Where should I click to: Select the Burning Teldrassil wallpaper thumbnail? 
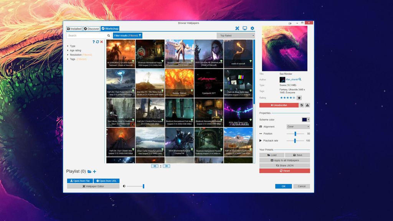(180, 83)
